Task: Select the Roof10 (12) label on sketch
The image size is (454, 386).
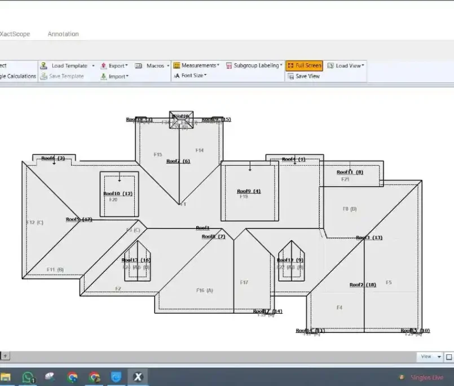Action: (118, 194)
